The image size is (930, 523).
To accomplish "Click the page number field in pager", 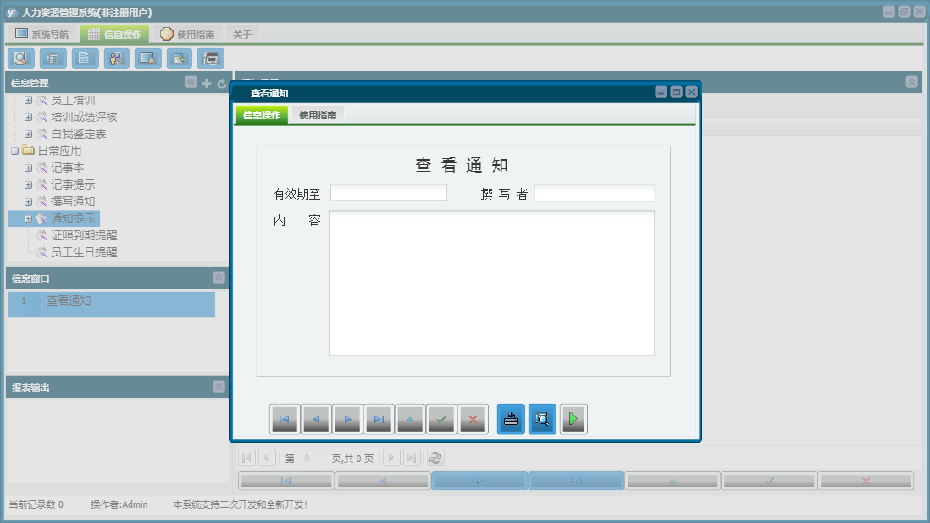I will 313,458.
